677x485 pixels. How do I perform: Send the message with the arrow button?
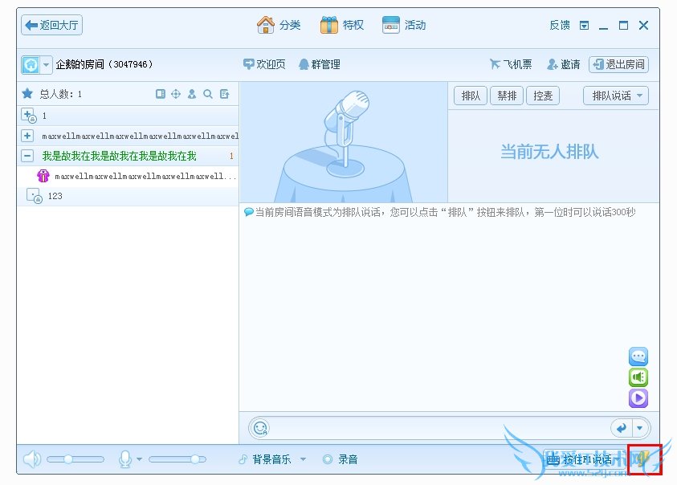(622, 428)
